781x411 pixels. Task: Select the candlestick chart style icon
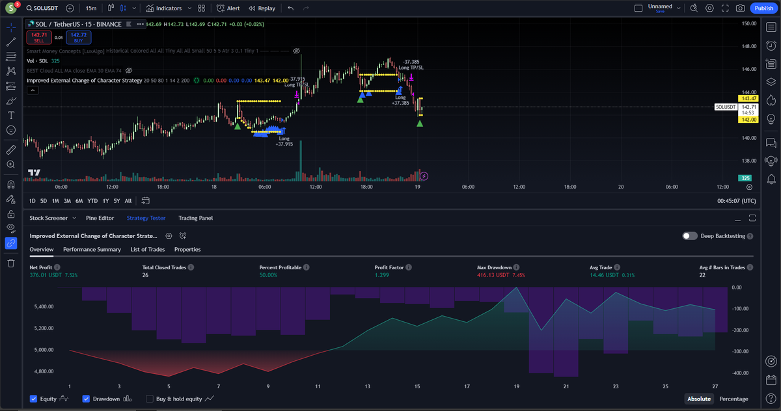123,8
